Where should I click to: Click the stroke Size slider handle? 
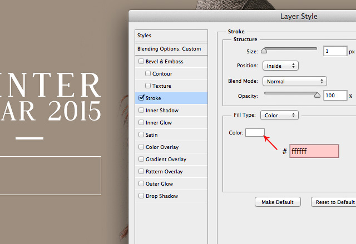coord(264,51)
